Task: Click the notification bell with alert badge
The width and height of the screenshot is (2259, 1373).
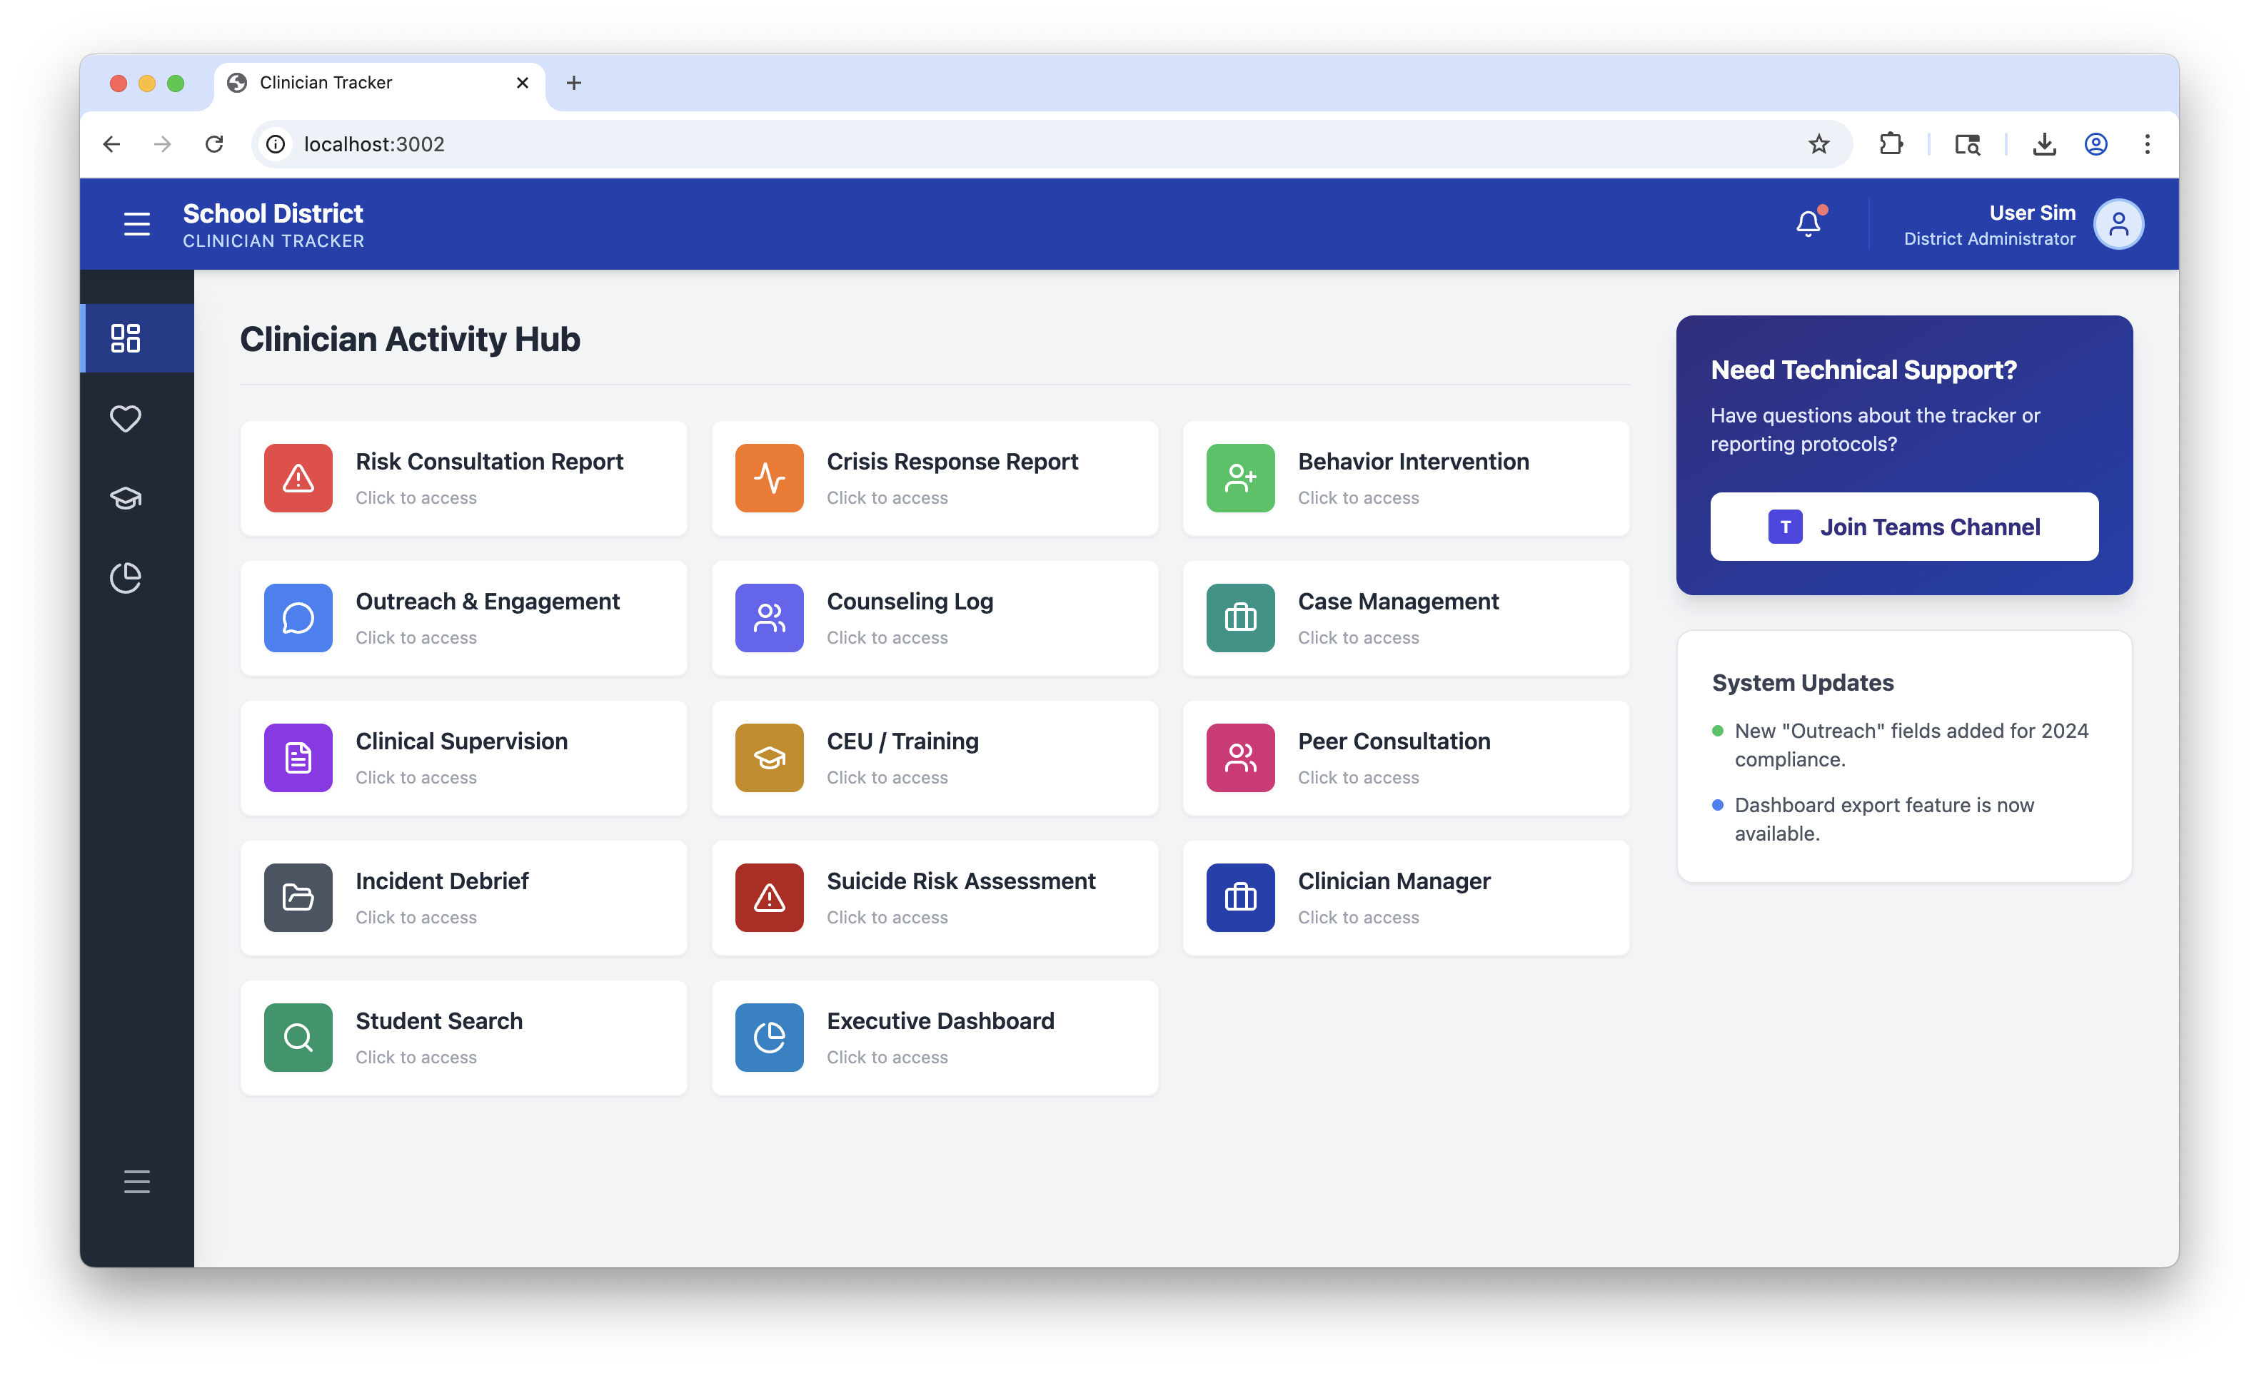Action: (1807, 223)
